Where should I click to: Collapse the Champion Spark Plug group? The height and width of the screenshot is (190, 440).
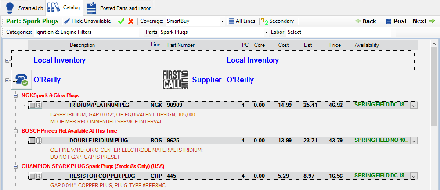pyautogui.click(x=16, y=166)
